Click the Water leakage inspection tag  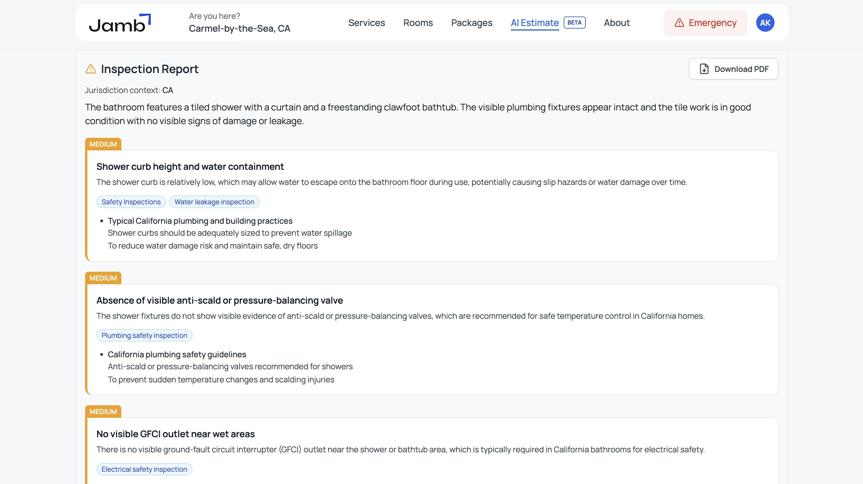[214, 202]
